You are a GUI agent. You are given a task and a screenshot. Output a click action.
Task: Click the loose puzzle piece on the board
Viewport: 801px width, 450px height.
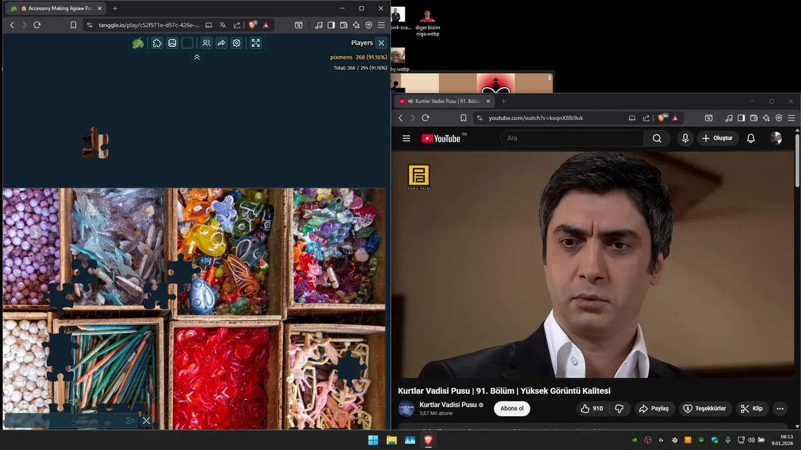tap(96, 143)
